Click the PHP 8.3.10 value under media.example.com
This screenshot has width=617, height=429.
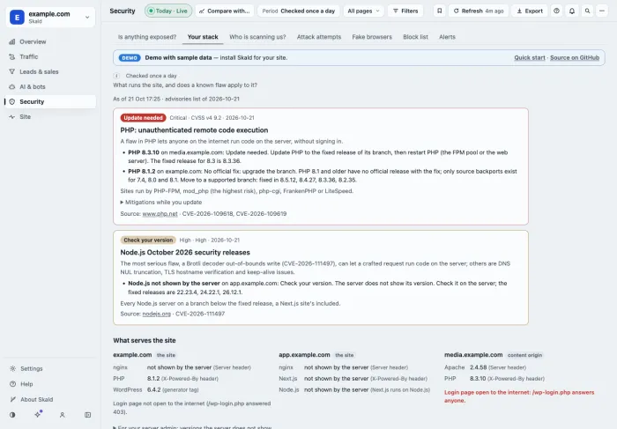478,378
